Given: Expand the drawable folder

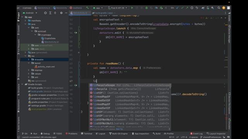Looking at the screenshot, I should click(x=29, y=59).
